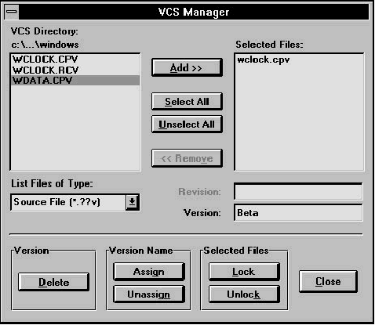Image resolution: width=375 pixels, height=325 pixels.
Task: Open the system control menu box
Action: 12,12
